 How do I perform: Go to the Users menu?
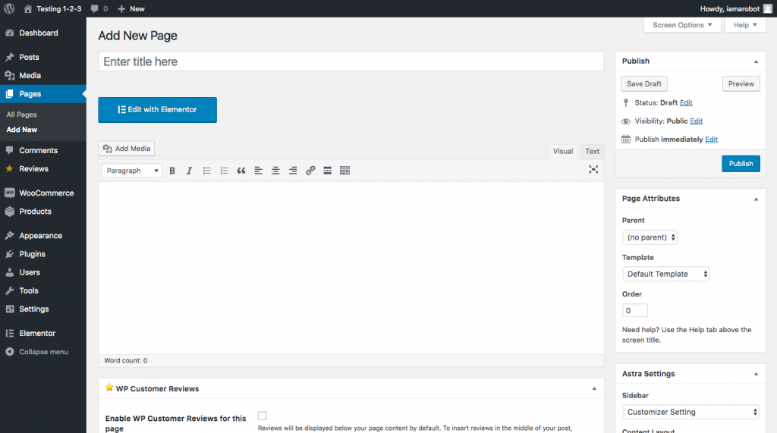(43, 272)
